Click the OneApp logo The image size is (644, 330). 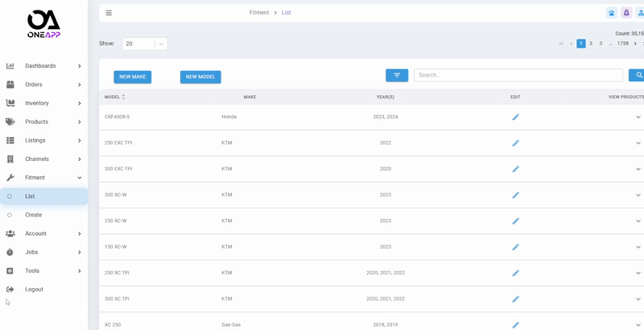[43, 24]
